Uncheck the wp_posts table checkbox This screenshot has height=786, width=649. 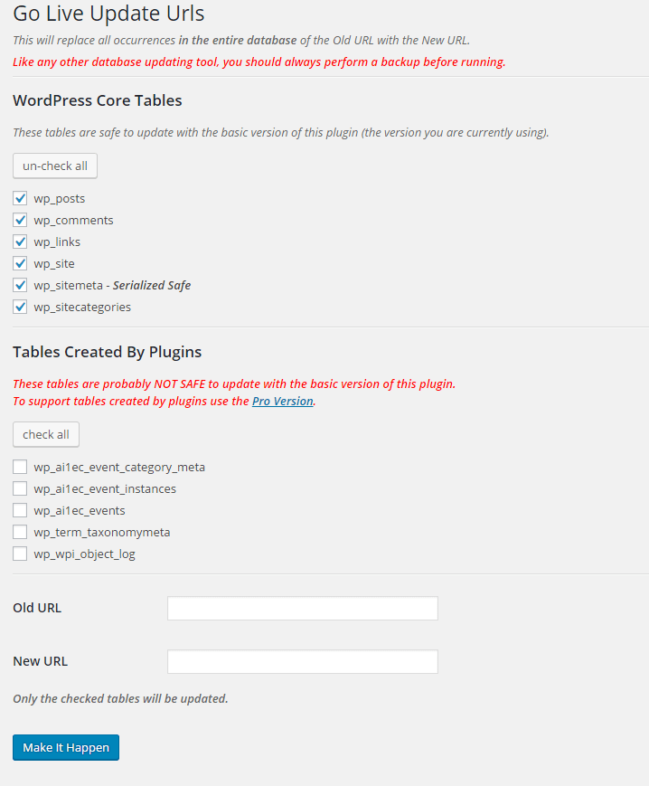[20, 198]
